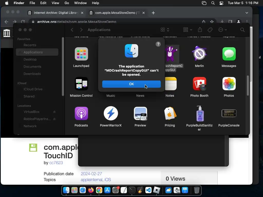Open the help question mark in dialog
This screenshot has width=263, height=197.
pyautogui.click(x=158, y=44)
